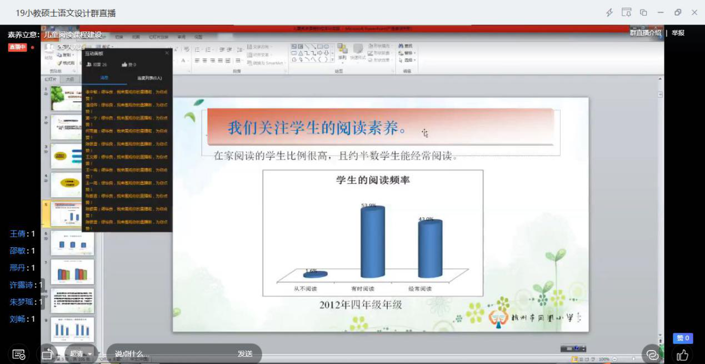Click the pin-window icon in title bar
The width and height of the screenshot is (705, 364).
(627, 13)
